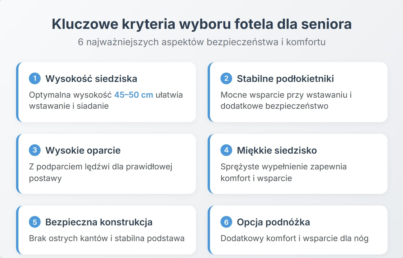Click the highlighted "45–50 cm" text

click(133, 95)
